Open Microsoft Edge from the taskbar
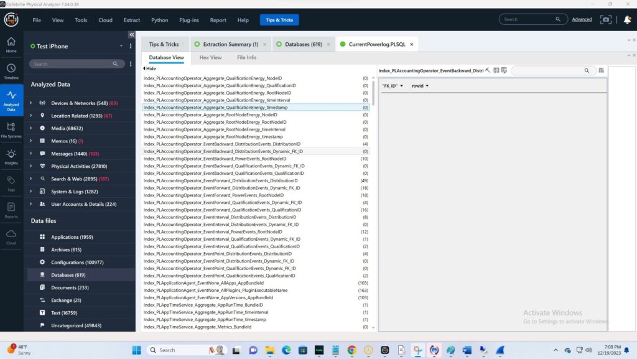637x359 pixels. click(286, 350)
